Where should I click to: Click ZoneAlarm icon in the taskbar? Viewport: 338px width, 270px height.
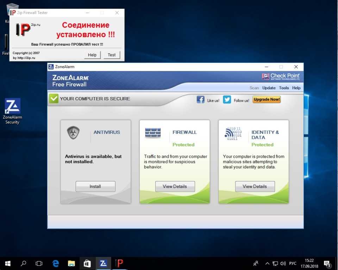point(103,263)
